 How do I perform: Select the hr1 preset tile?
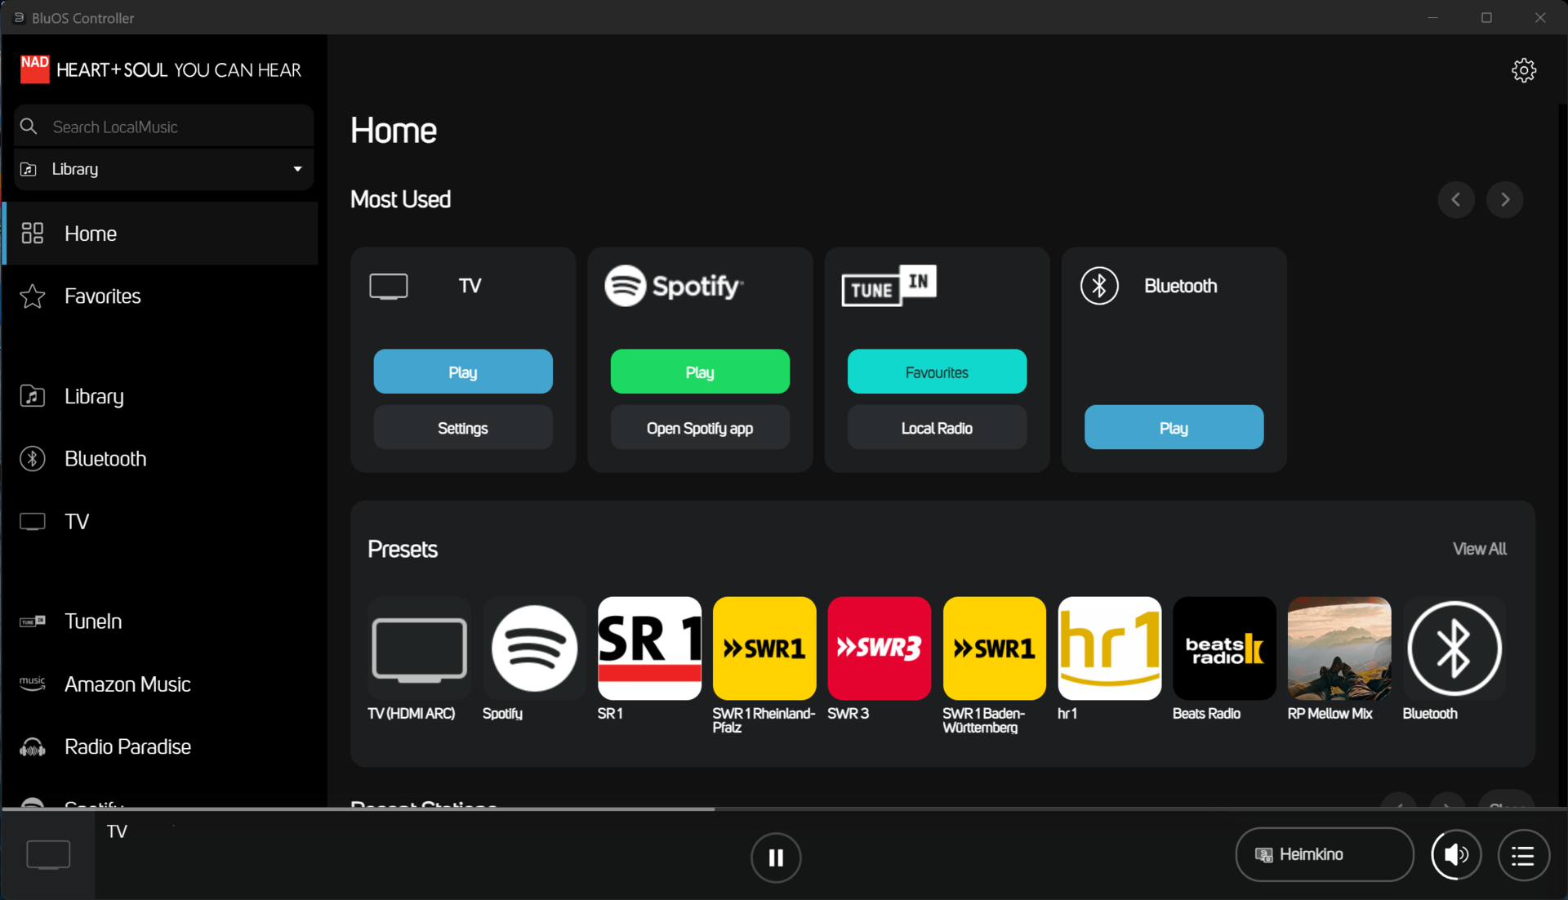click(1109, 648)
